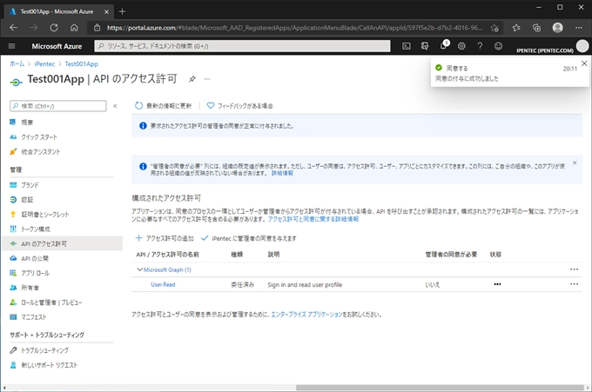Image resolution: width=592 pixels, height=392 pixels.
Task: Open browser settings and more menu
Action: tap(578, 28)
